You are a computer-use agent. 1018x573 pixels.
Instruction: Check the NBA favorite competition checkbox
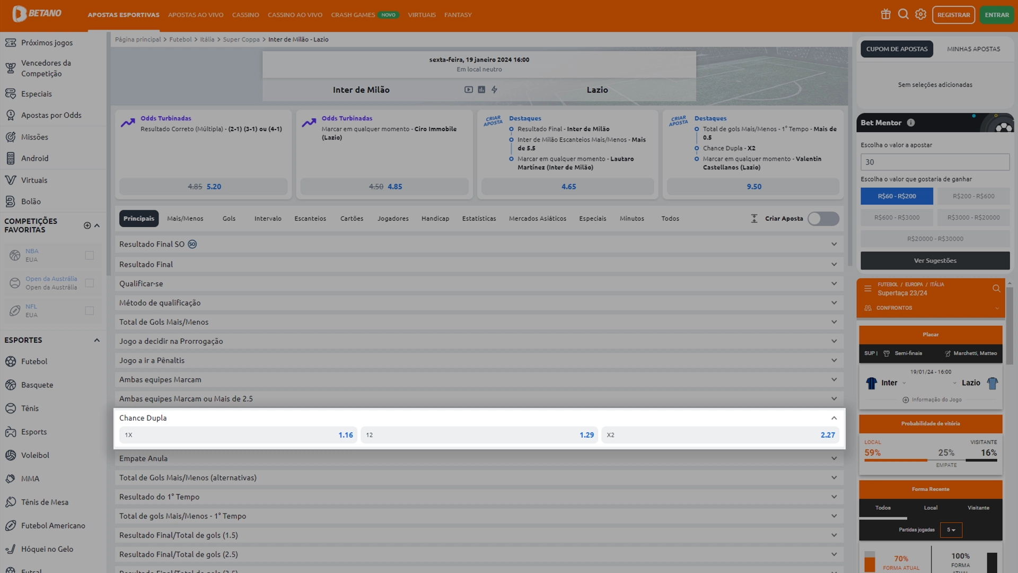pyautogui.click(x=90, y=255)
